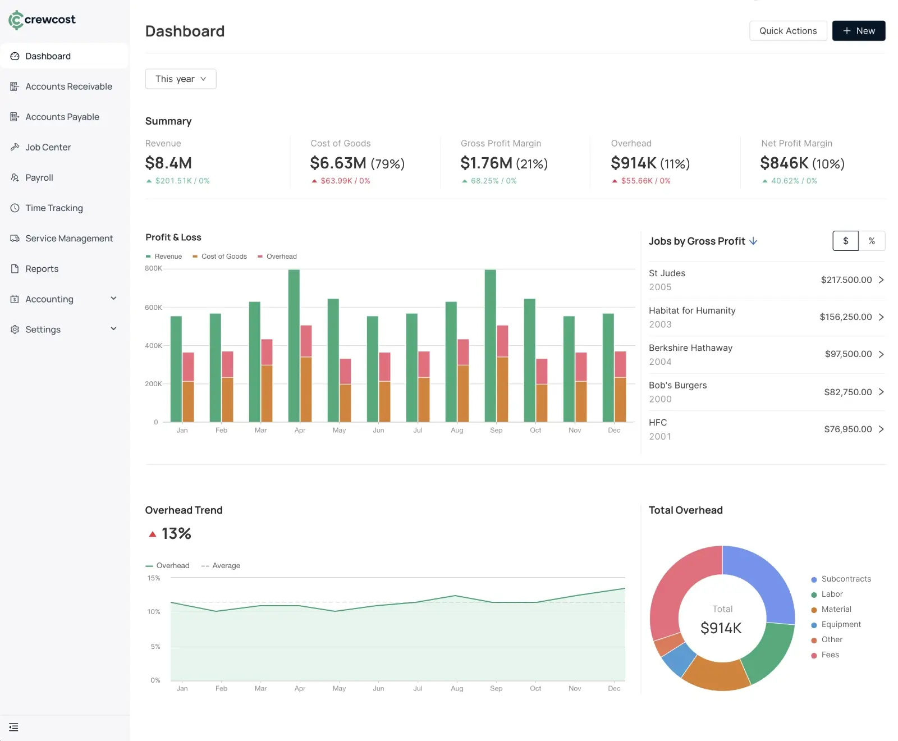Image resolution: width=898 pixels, height=741 pixels.
Task: Select the Accounts Receivable icon
Action: (14, 86)
